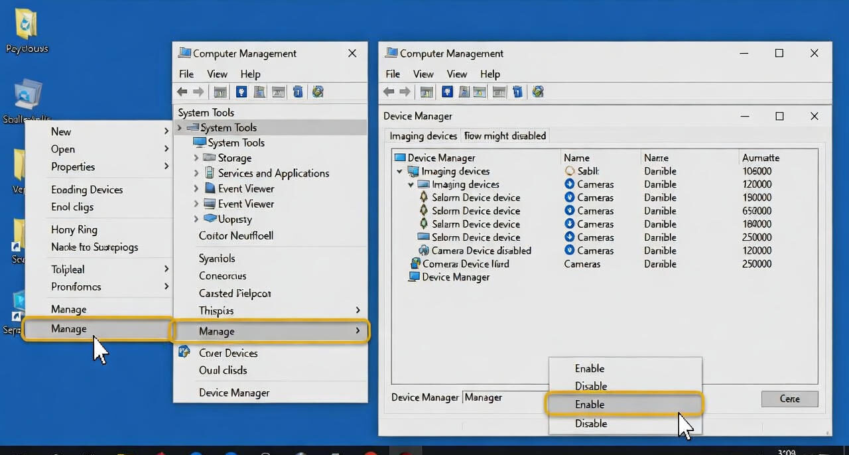Click blue plug icon in left Computer Management toolbar
Image resolution: width=849 pixels, height=455 pixels.
point(241,92)
